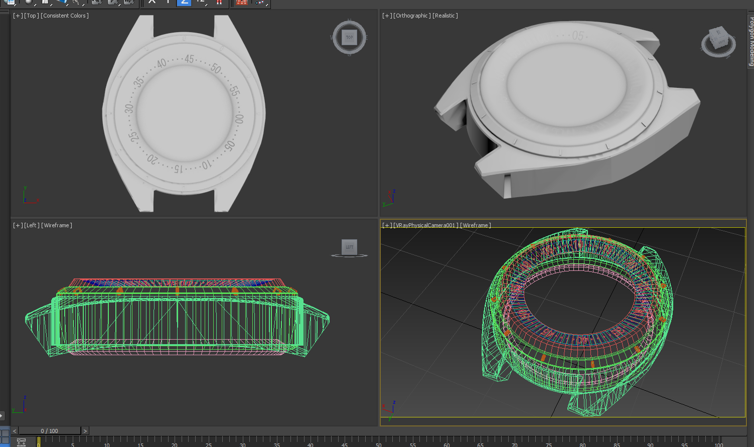This screenshot has height=447, width=754.
Task: Open the Polygon Modeling tab
Action: tap(750, 42)
